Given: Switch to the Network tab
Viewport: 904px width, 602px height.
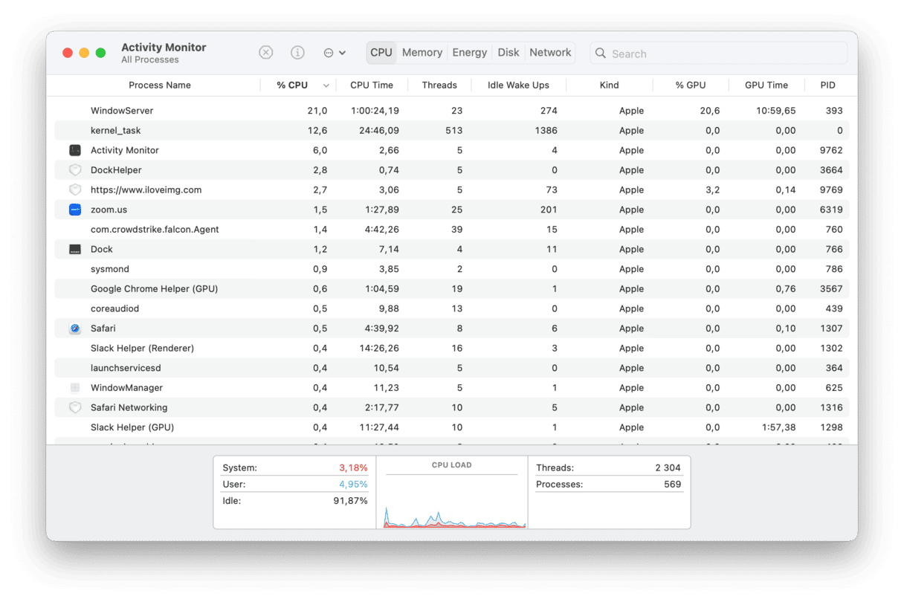Looking at the screenshot, I should tap(550, 53).
